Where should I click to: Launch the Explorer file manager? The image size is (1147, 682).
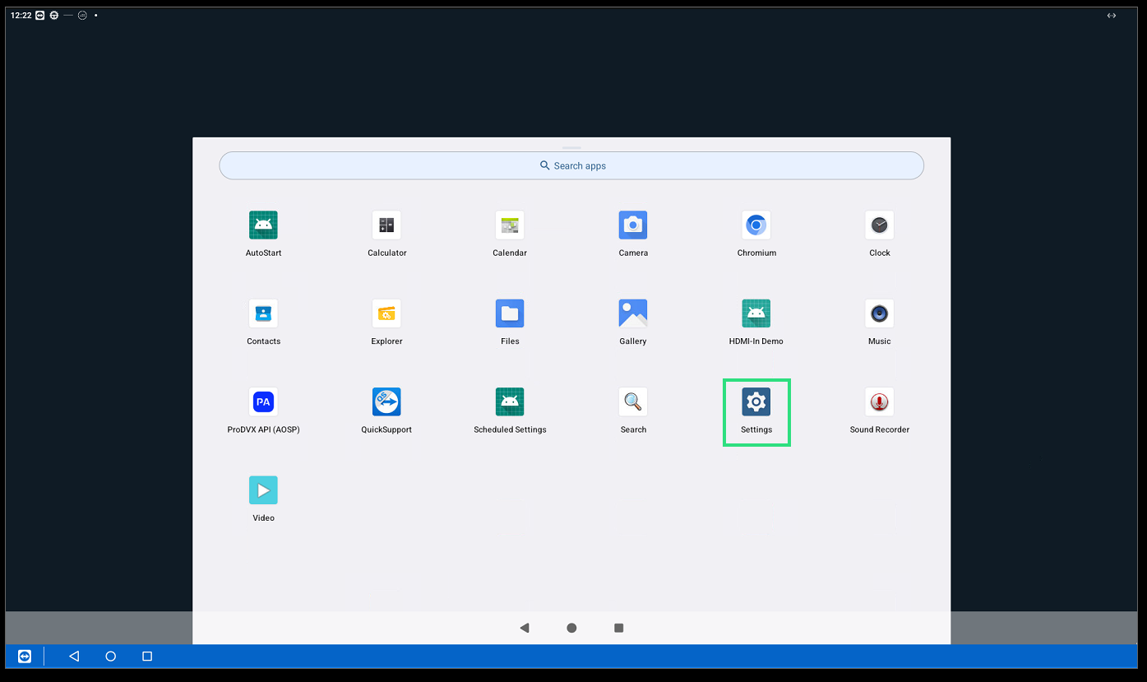(386, 313)
